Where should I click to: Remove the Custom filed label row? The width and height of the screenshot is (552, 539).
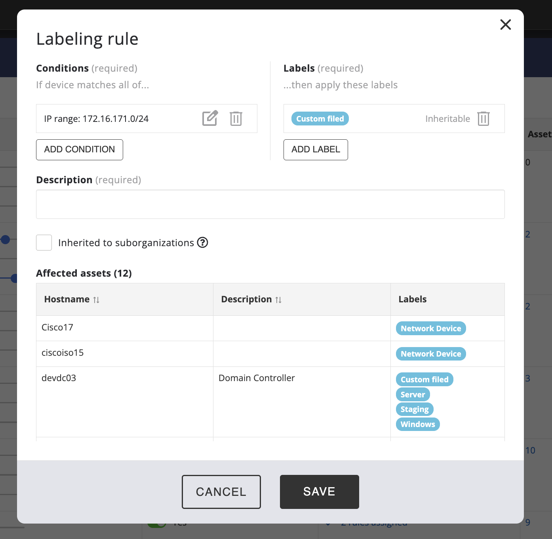click(483, 119)
